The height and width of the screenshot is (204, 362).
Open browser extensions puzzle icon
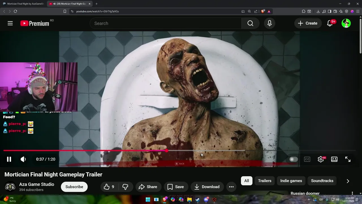(303, 11)
